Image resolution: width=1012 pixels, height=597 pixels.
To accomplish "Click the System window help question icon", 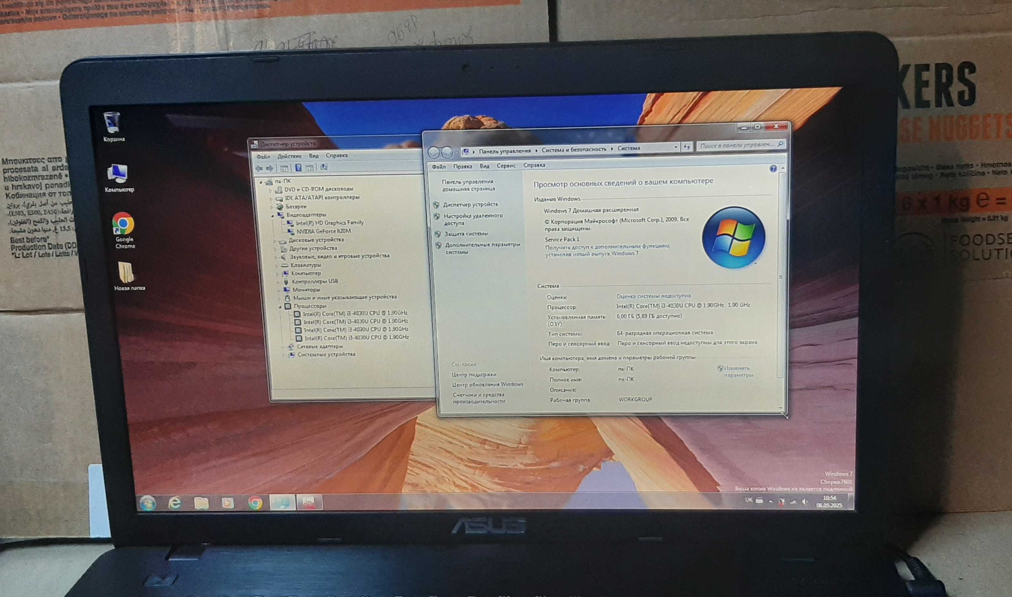I will (773, 169).
